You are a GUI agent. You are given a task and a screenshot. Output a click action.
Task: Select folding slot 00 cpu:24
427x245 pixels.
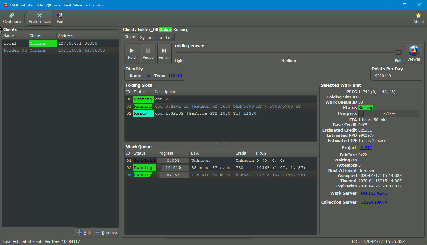[x=221, y=99]
